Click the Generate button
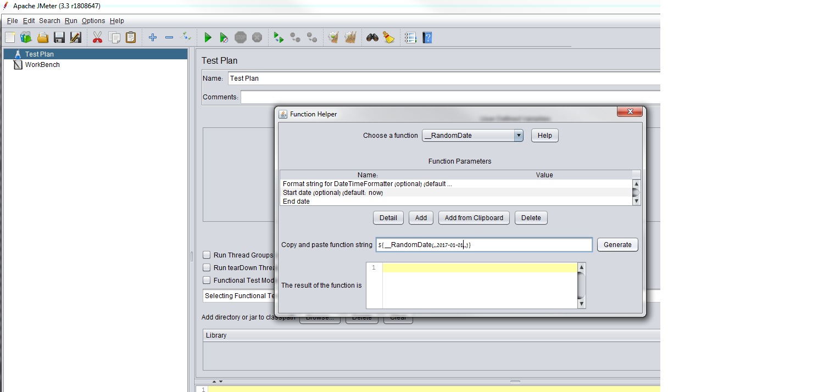 (617, 244)
